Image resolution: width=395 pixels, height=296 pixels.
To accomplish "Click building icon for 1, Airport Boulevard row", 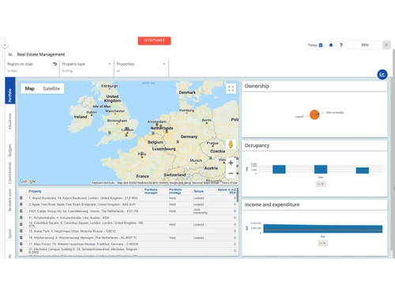I will (x=21, y=198).
